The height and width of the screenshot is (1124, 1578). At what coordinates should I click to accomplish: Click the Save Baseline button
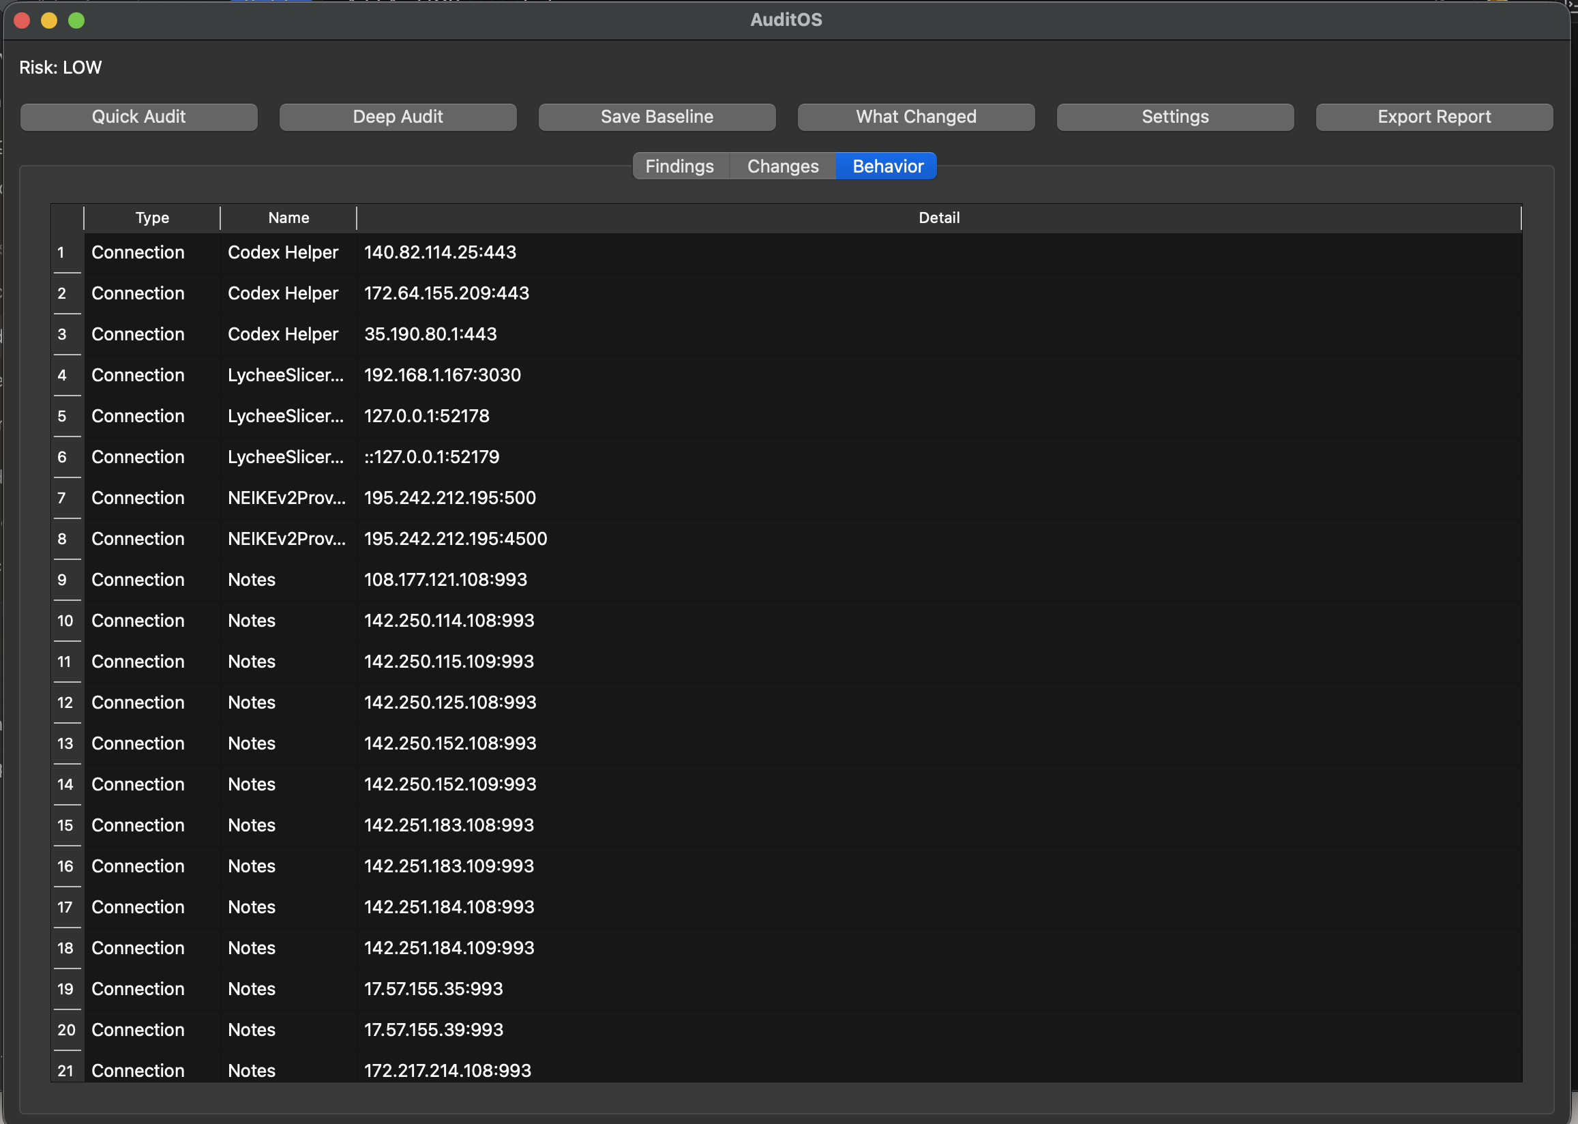pyautogui.click(x=657, y=117)
